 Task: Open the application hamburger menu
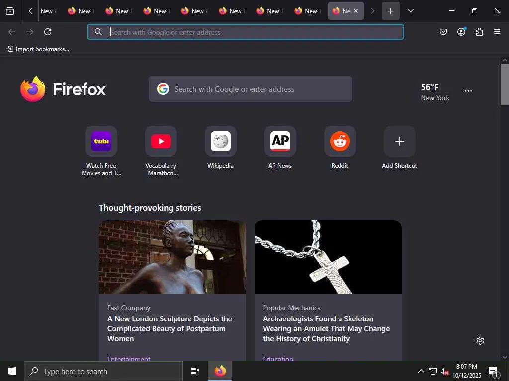pos(497,32)
